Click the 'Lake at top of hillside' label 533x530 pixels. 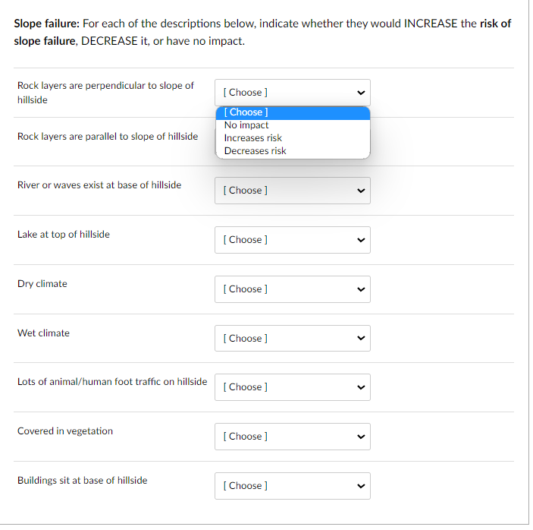pos(64,235)
